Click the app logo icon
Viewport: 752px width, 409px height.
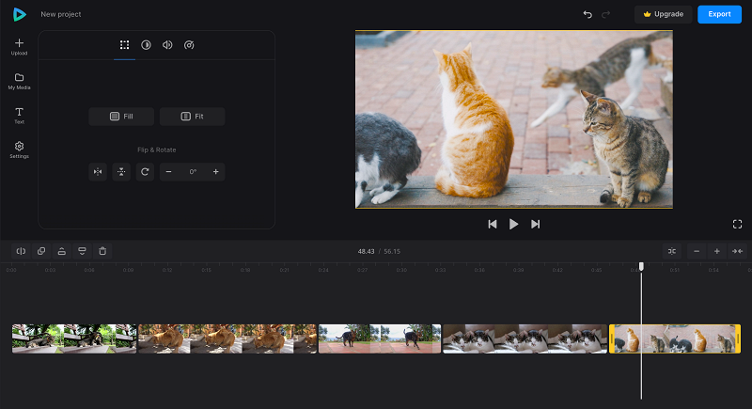tap(19, 14)
